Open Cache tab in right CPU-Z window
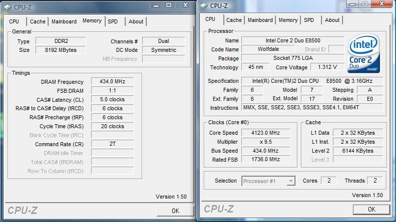The image size is (396, 222). [234, 20]
